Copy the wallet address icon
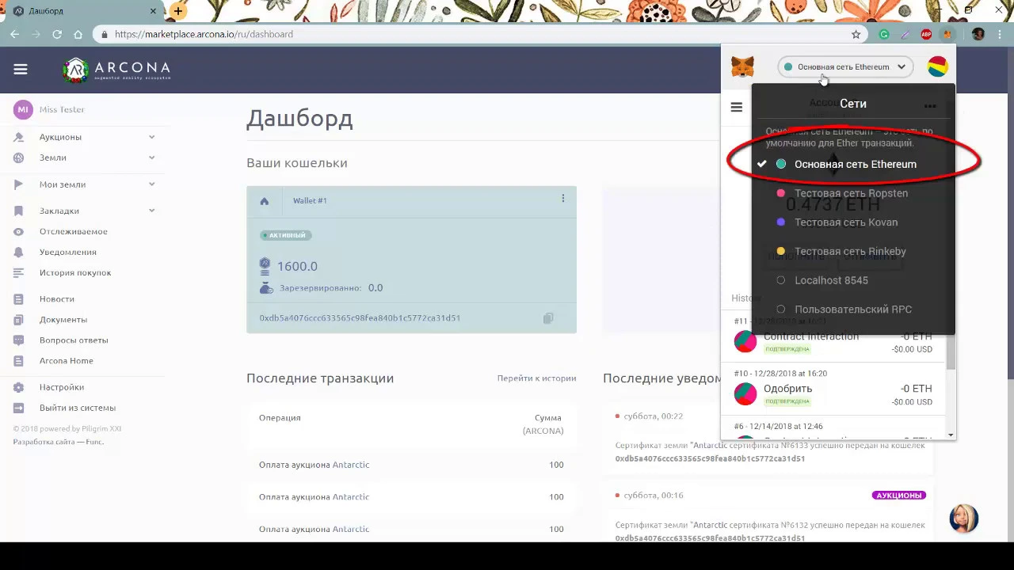 coord(548,318)
